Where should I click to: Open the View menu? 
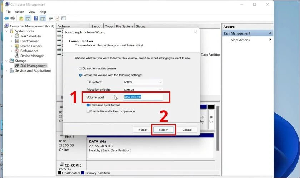click(32, 12)
